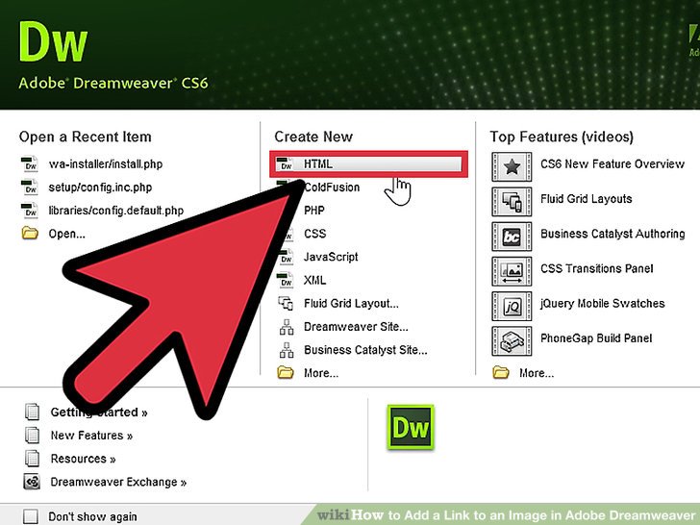Click the jQuery Mobile Swatches video icon
Image resolution: width=700 pixels, height=525 pixels.
tap(512, 304)
